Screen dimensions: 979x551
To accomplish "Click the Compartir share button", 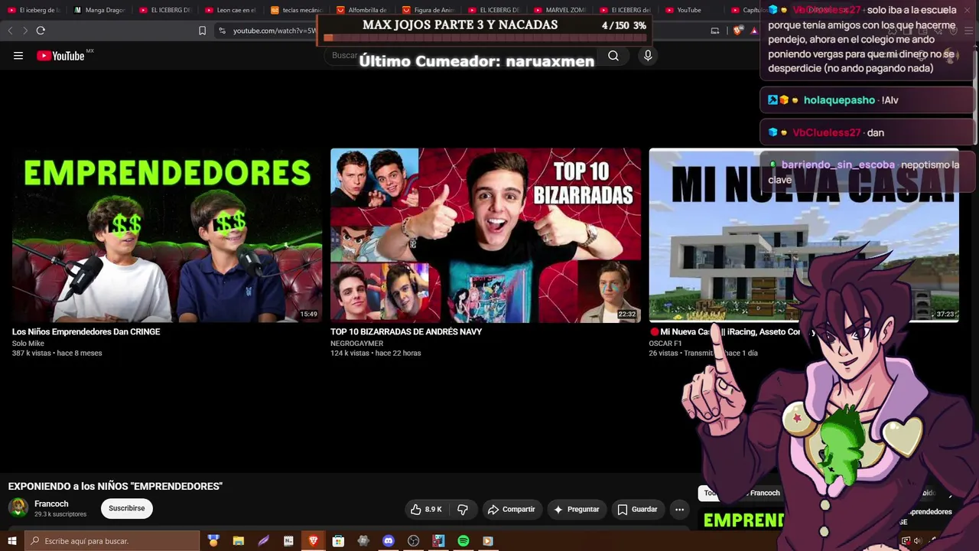I will [x=512, y=509].
